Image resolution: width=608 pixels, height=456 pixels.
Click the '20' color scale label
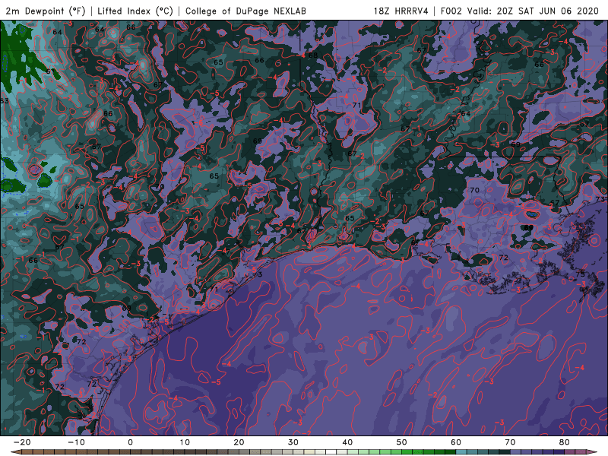pyautogui.click(x=239, y=442)
